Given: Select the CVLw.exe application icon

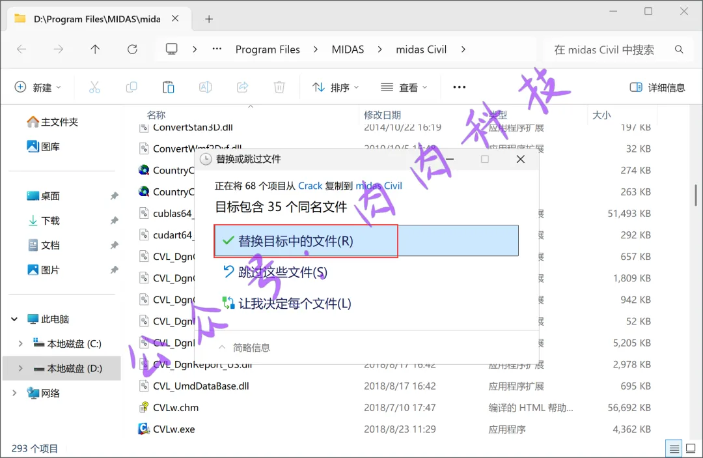Looking at the screenshot, I should 143,429.
